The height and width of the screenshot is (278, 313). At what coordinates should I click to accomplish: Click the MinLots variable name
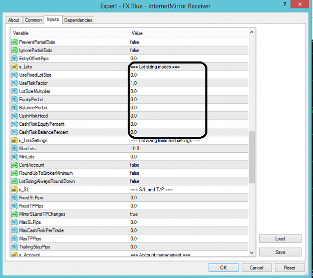pos(27,157)
